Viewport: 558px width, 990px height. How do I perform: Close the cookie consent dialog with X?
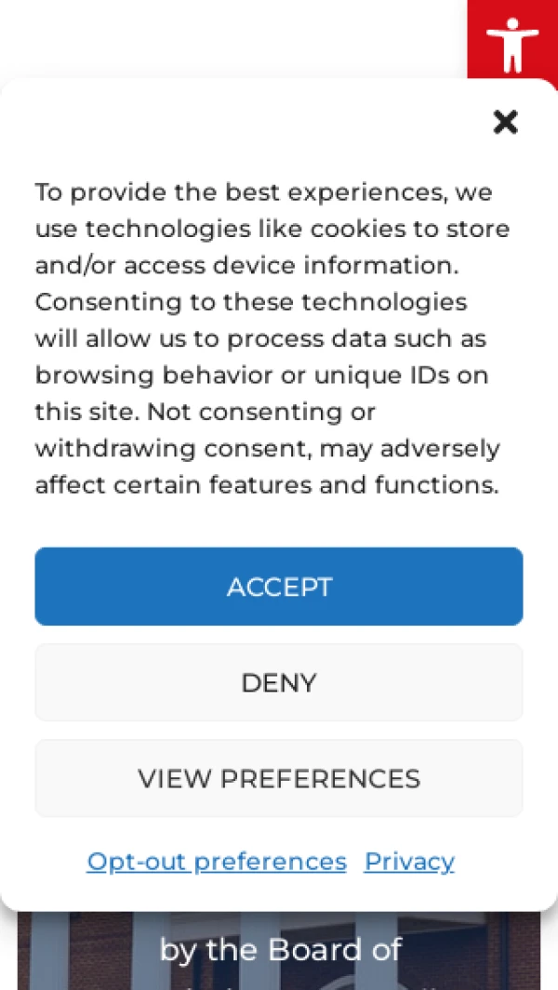point(506,123)
